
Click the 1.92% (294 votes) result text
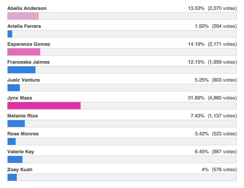[215, 26]
